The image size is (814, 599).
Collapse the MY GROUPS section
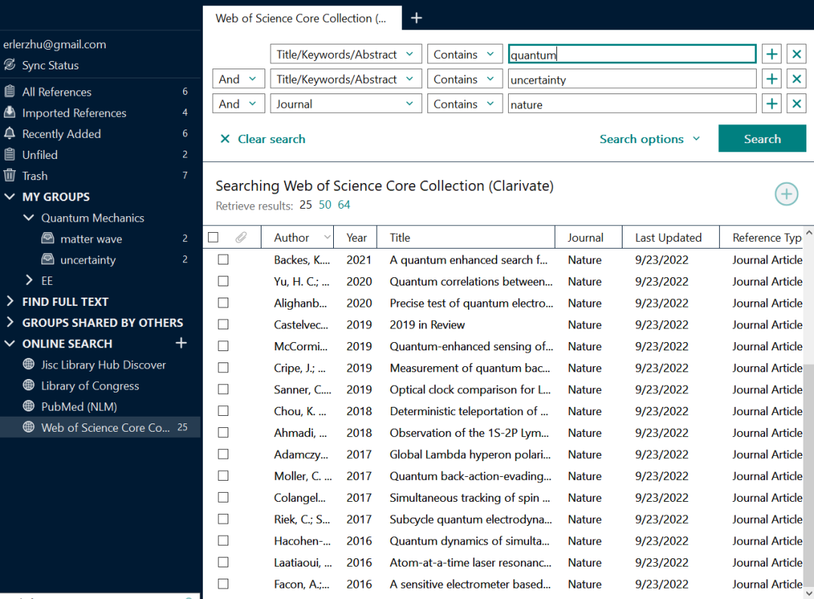click(10, 197)
